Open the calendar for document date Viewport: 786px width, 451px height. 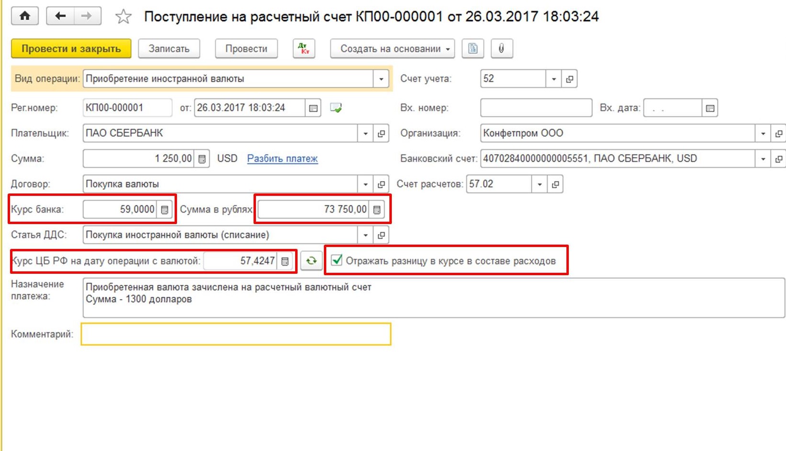(x=313, y=108)
